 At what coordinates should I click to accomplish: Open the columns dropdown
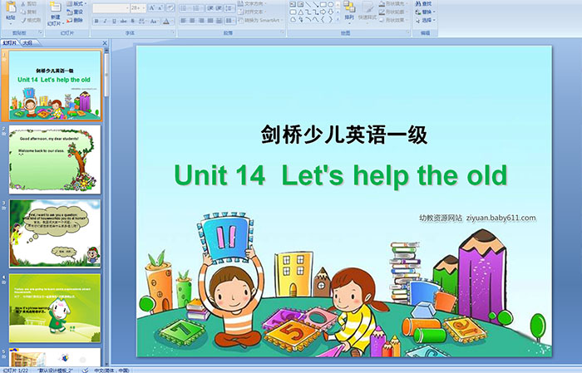coord(230,21)
